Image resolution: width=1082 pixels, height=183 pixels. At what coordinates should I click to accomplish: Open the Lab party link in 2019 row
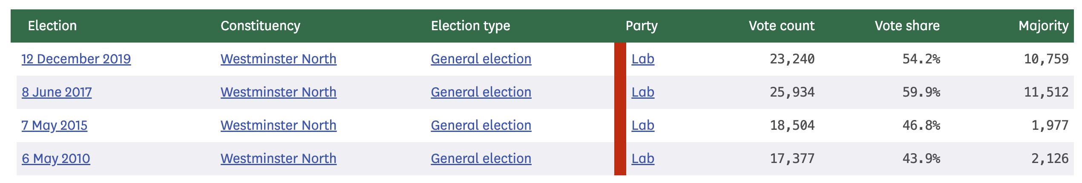coord(642,59)
